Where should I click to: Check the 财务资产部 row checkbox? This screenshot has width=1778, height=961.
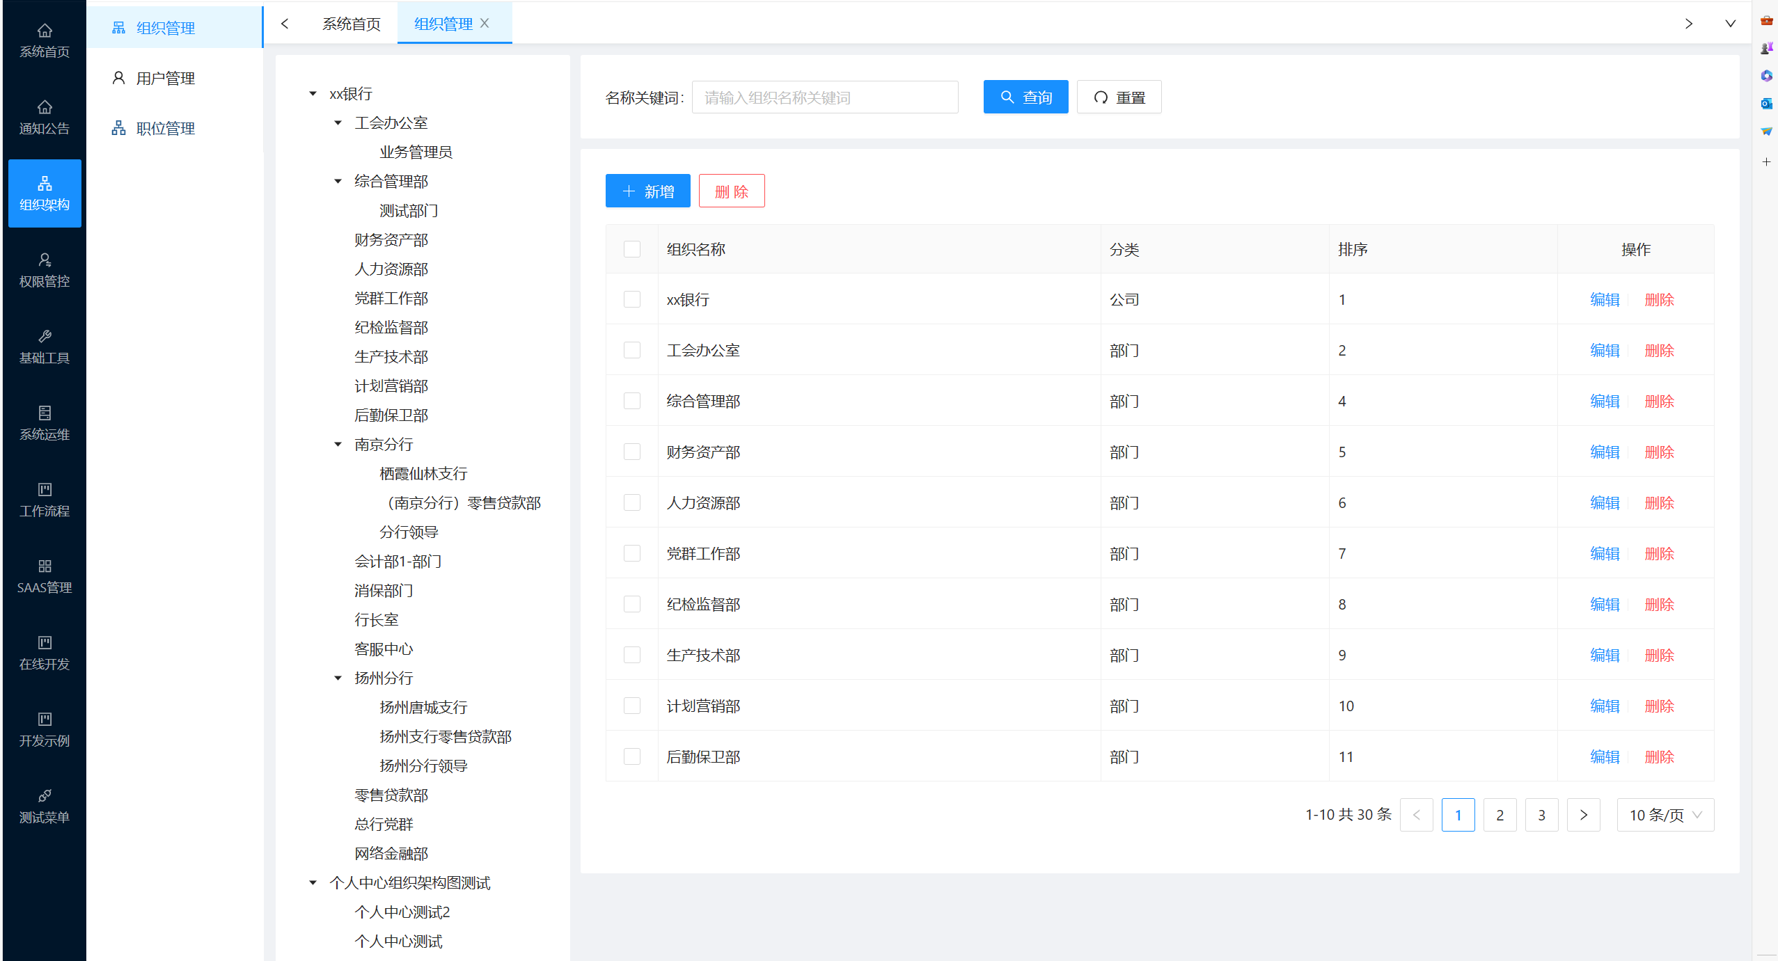[x=632, y=452]
